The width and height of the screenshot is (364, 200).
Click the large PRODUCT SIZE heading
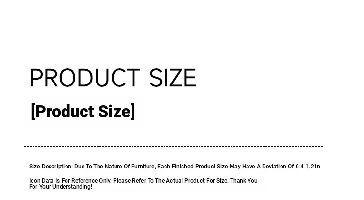pyautogui.click(x=113, y=78)
